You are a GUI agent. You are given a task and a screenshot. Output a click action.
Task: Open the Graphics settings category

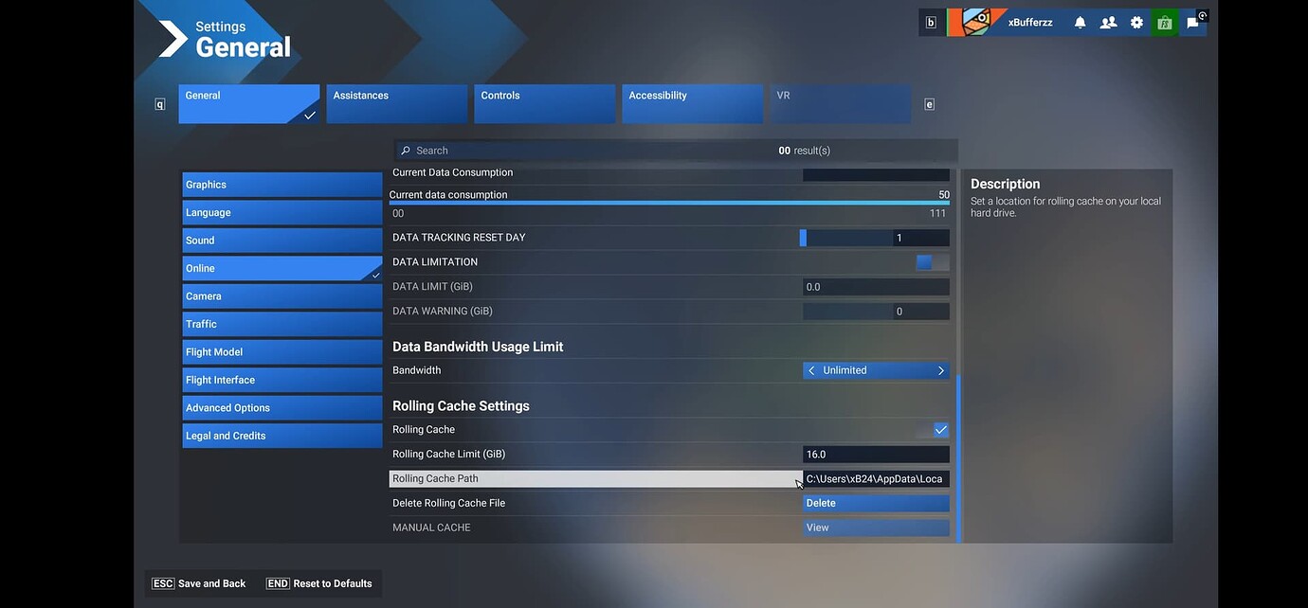coord(282,185)
